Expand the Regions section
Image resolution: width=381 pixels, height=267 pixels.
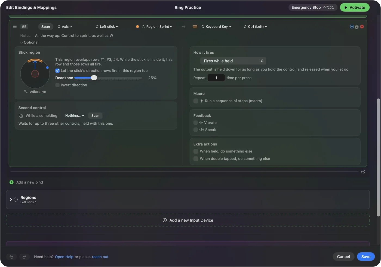(11, 200)
